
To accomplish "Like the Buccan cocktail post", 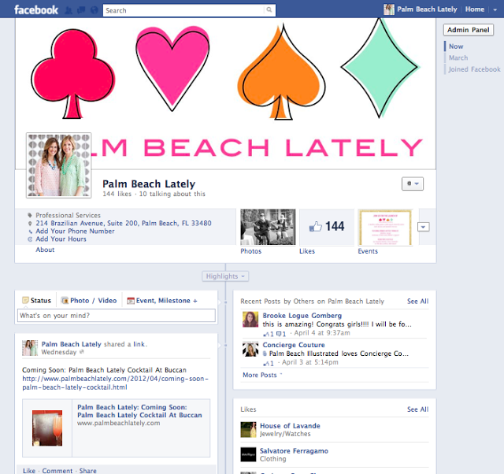I will 29,471.
